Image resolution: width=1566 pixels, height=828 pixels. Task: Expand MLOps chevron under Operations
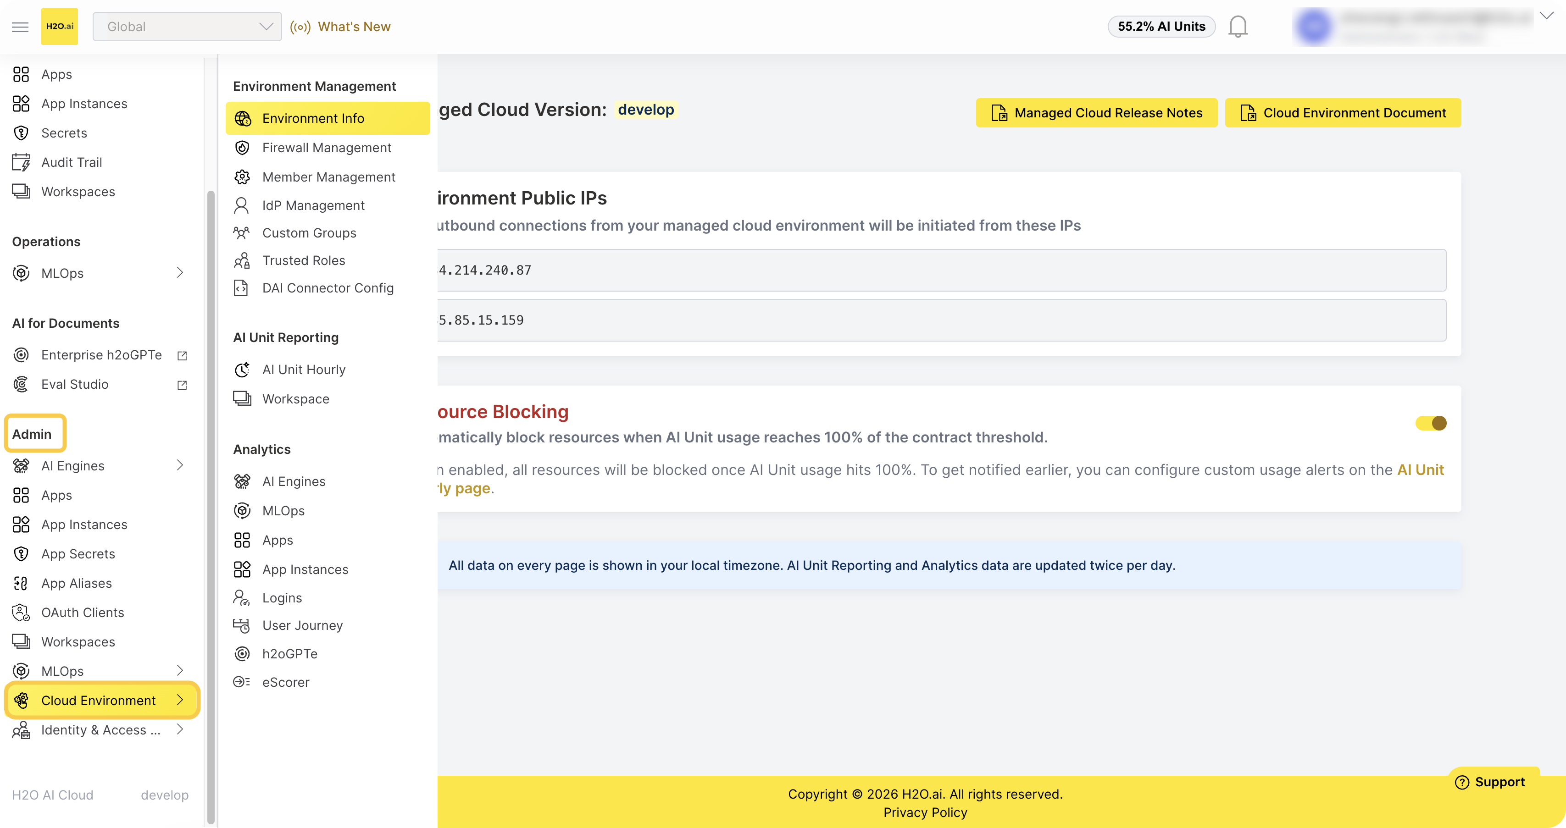coord(180,273)
